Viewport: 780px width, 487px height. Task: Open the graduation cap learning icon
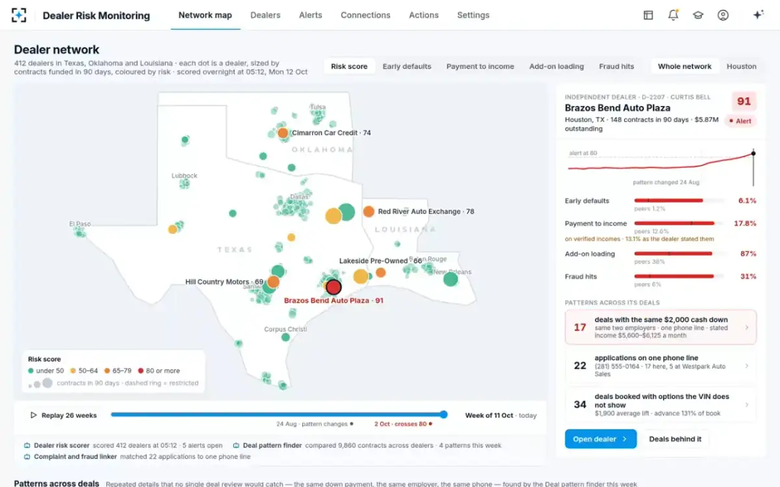coord(698,15)
